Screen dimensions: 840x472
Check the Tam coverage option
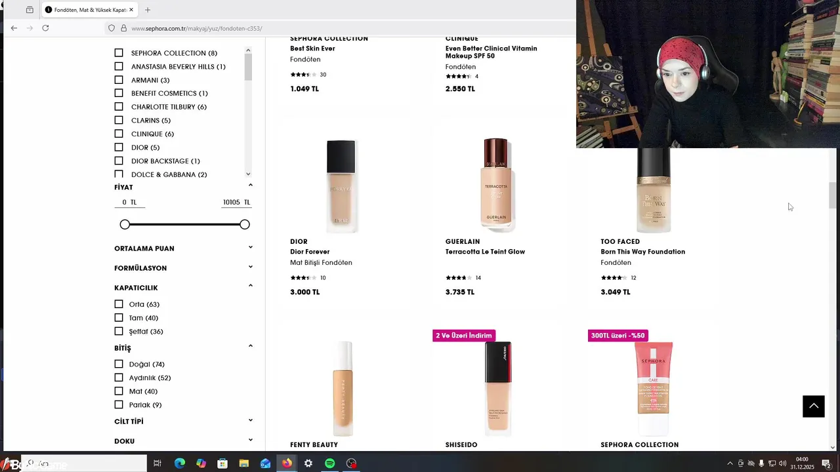[119, 318]
